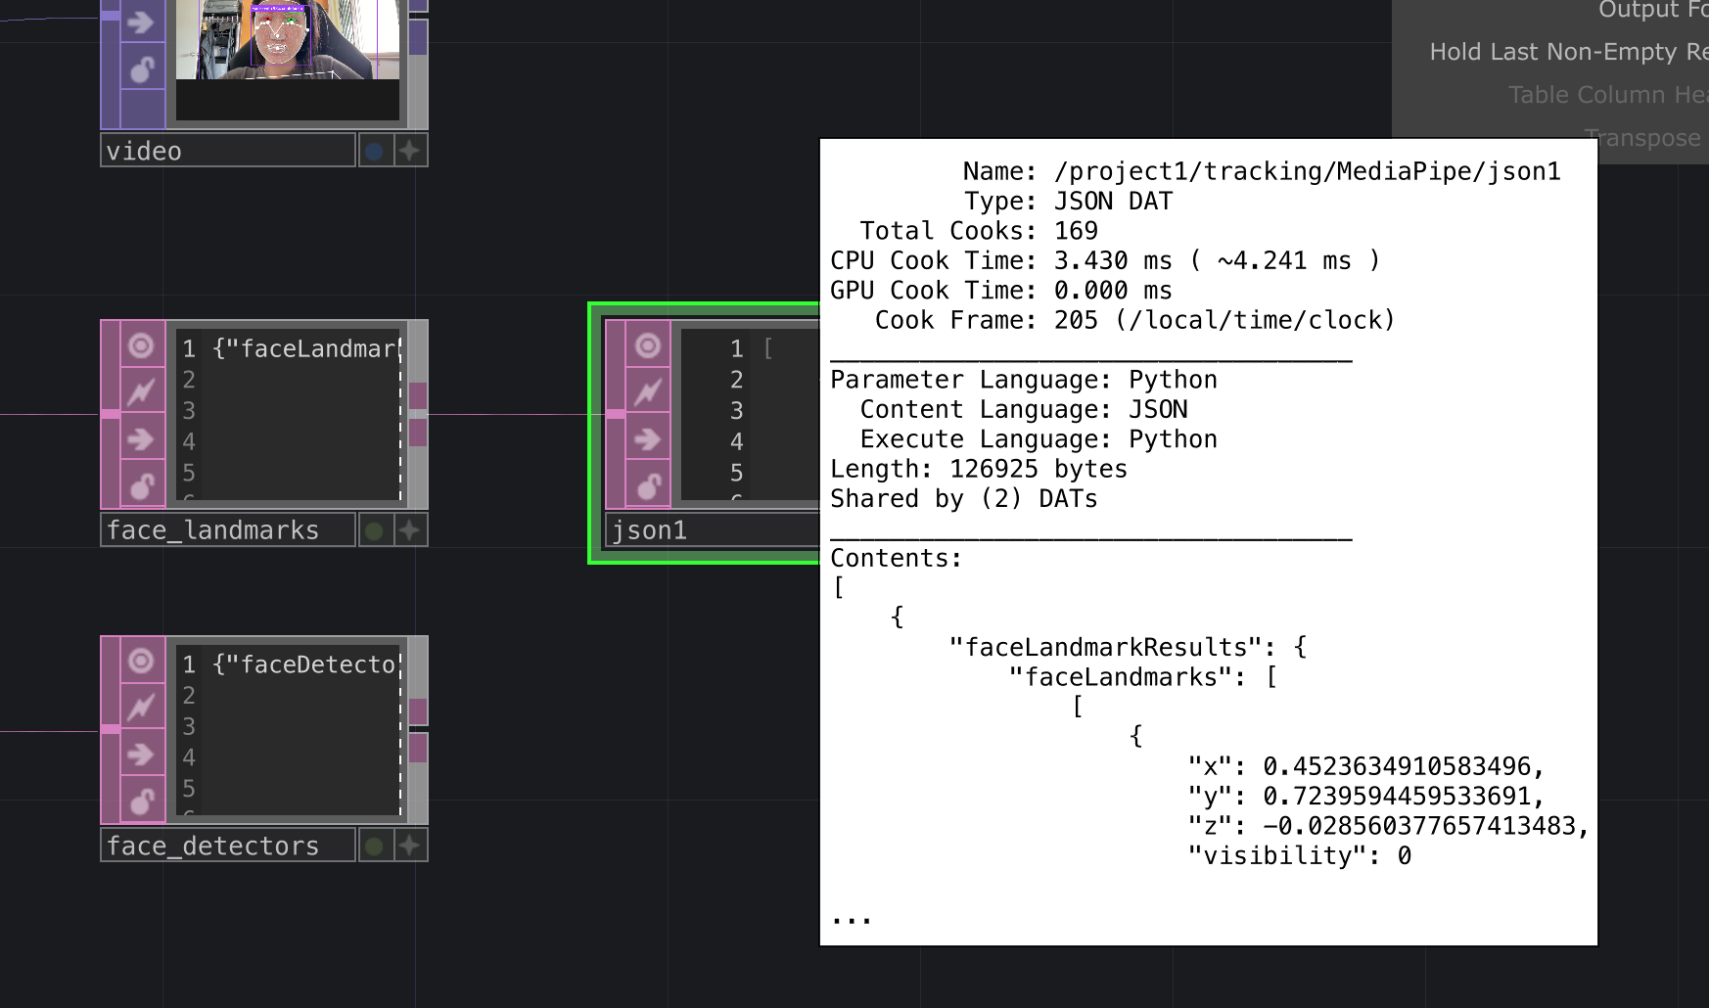Click the Hold Last Non-Empty parameter label
The height and width of the screenshot is (1008, 1709).
[1566, 52]
